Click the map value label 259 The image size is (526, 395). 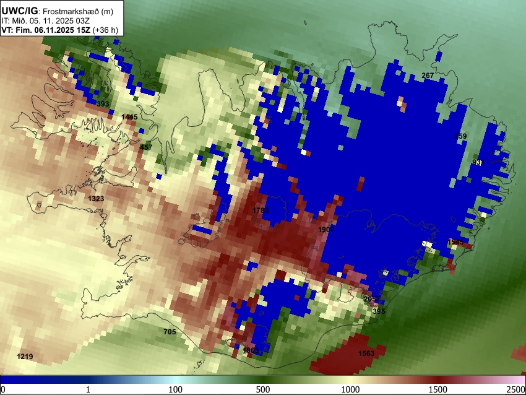[460, 136]
